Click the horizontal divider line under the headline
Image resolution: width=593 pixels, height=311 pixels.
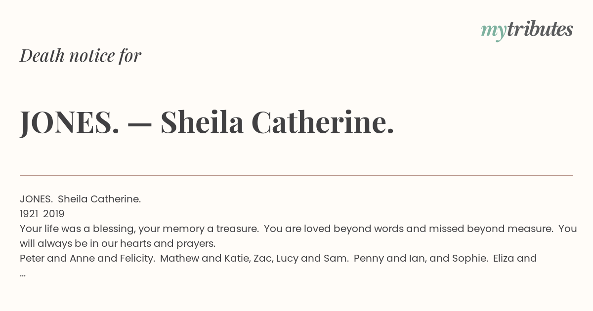pyautogui.click(x=296, y=175)
